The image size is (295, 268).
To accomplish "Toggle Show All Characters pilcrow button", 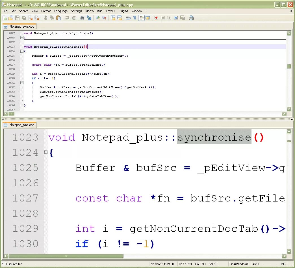I will coord(135,18).
